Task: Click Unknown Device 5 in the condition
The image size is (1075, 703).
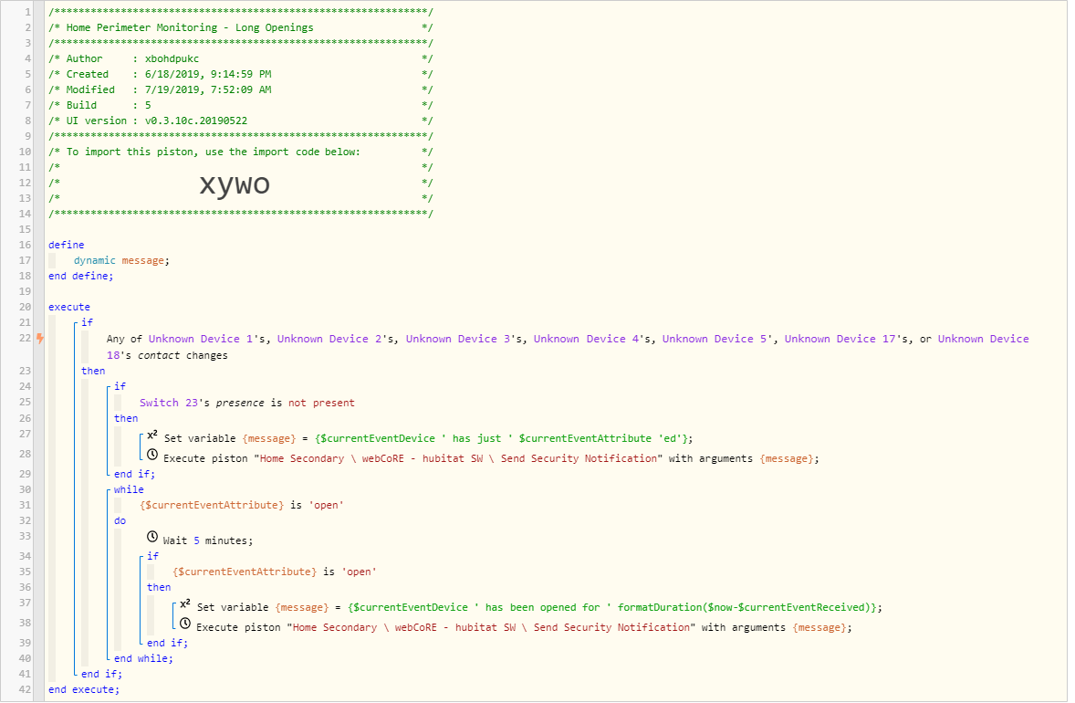Action: point(715,339)
